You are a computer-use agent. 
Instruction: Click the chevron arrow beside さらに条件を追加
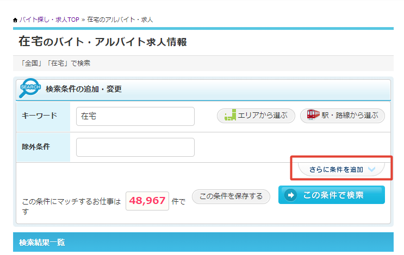371,169
